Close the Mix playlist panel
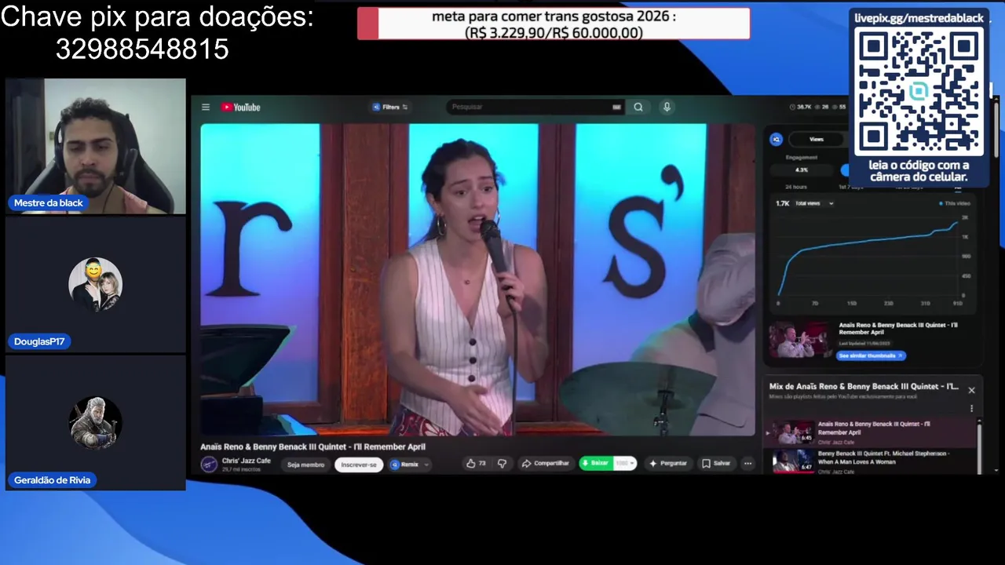The width and height of the screenshot is (1005, 565). [971, 390]
